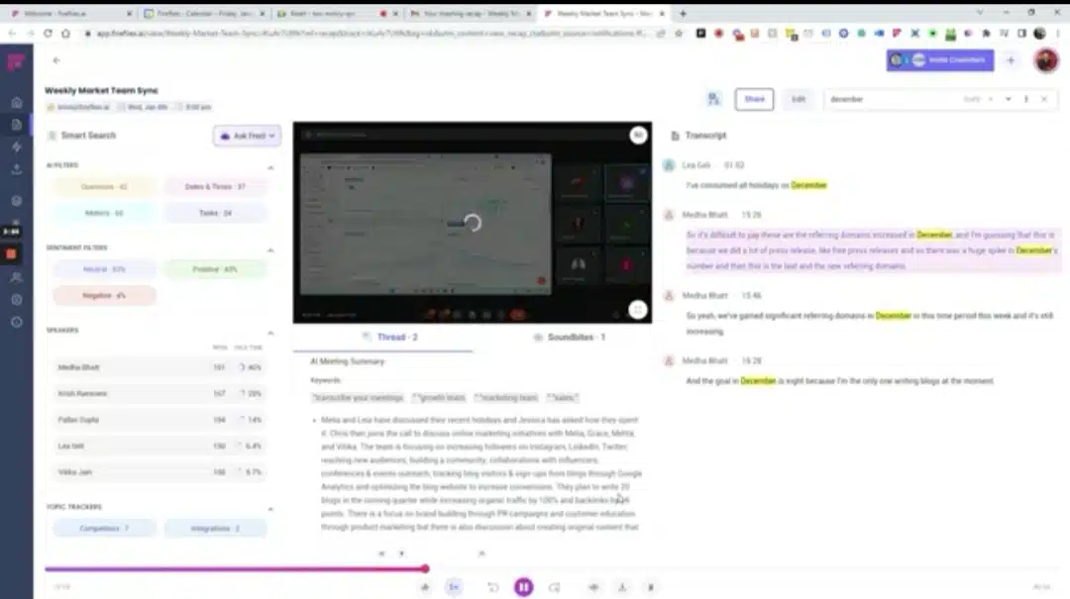Collapse the Topic Trackers section
1070x599 pixels.
point(270,510)
